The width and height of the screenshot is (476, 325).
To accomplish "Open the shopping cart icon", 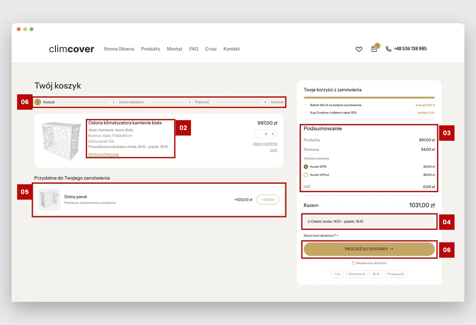I will [x=374, y=49].
